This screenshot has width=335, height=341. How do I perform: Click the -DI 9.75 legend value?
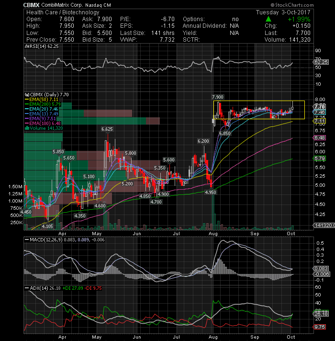[x=93, y=288]
